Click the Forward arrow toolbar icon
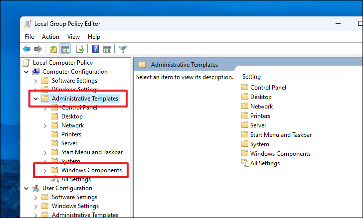The width and height of the screenshot is (363, 218). click(38, 49)
